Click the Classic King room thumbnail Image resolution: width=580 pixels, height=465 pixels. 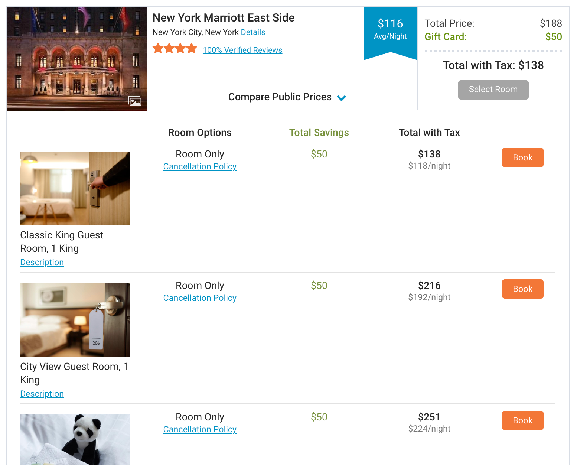(x=75, y=188)
